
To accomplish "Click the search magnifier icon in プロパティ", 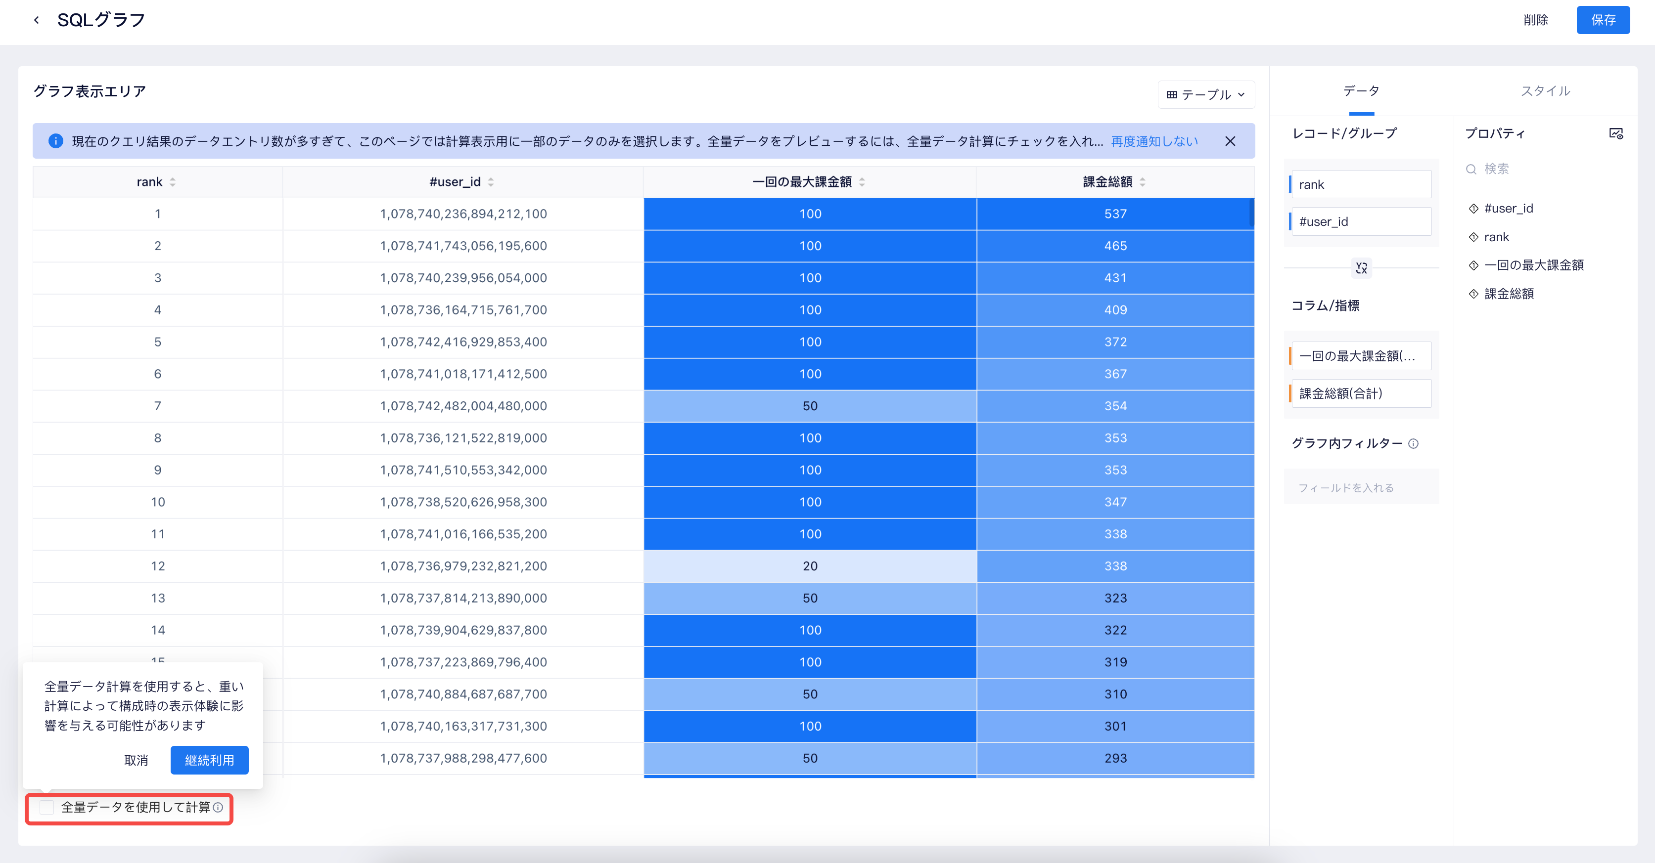I will pos(1471,170).
